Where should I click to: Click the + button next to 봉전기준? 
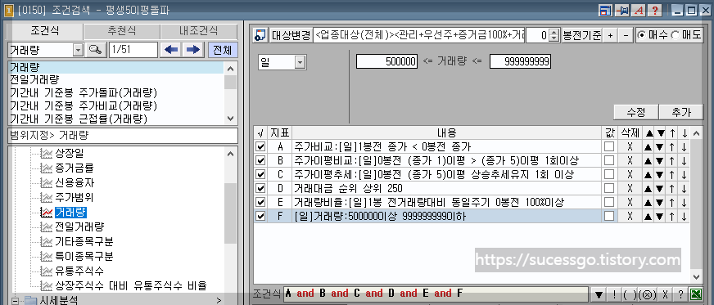coord(611,35)
